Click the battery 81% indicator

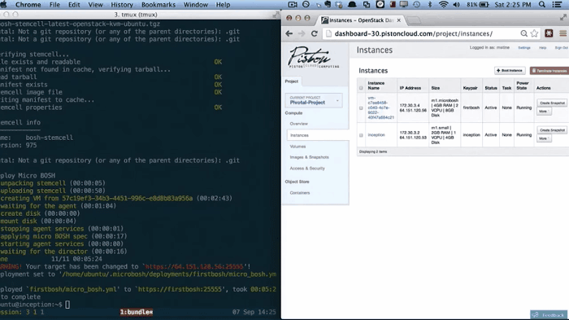pyautogui.click(x=478, y=5)
